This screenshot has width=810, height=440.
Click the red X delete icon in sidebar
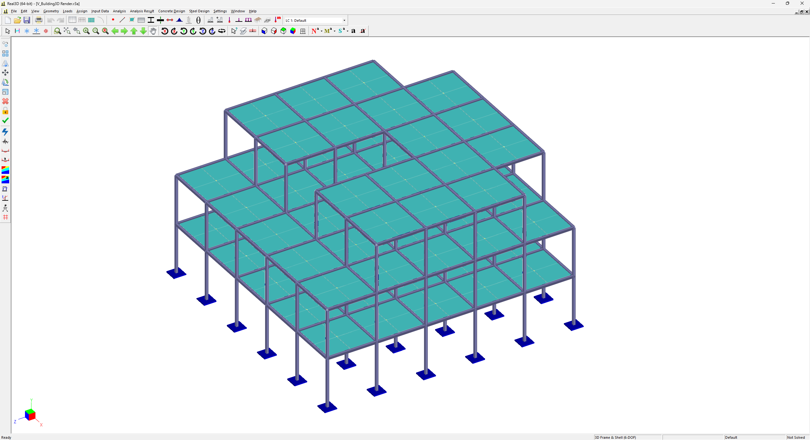point(5,101)
